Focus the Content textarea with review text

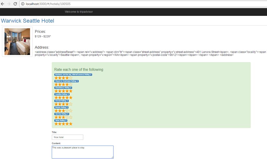[83, 152]
